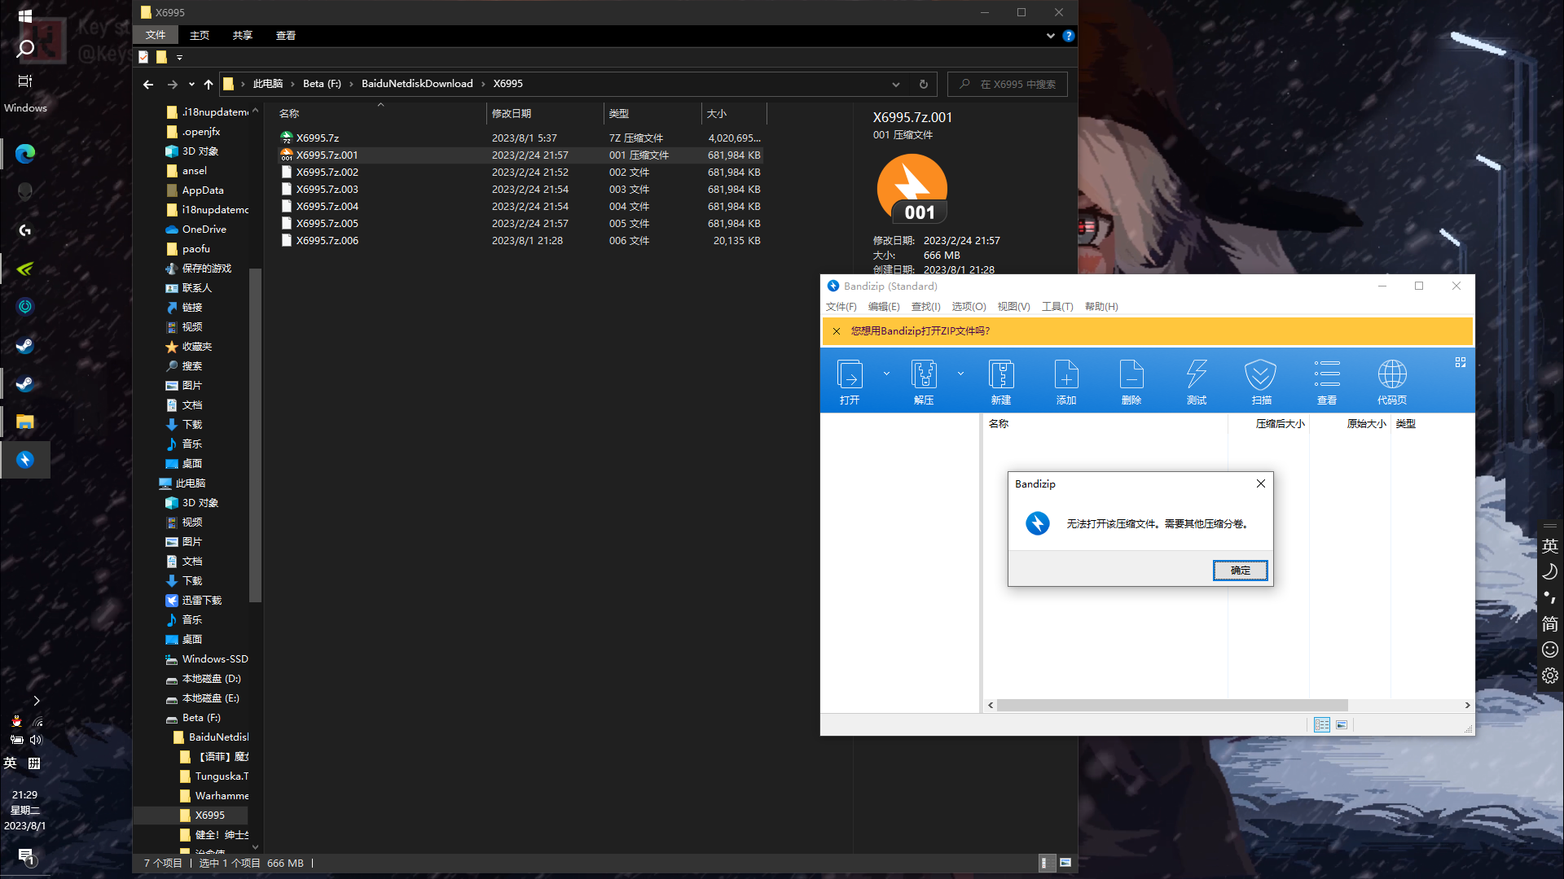This screenshot has width=1564, height=879.
Task: Click the New archive (新建) toolbar icon
Action: pyautogui.click(x=1001, y=375)
